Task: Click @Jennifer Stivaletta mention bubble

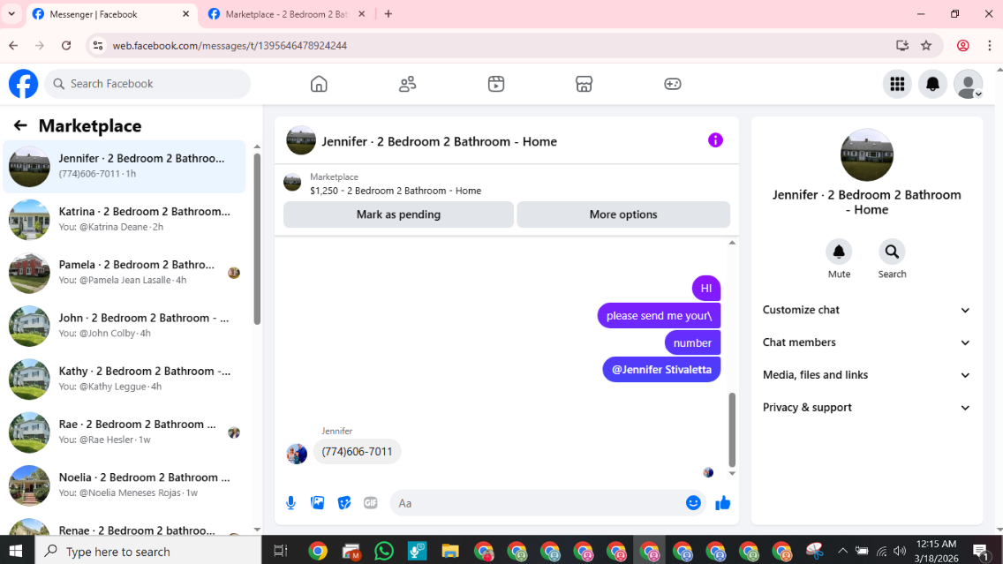Action: [x=661, y=370]
